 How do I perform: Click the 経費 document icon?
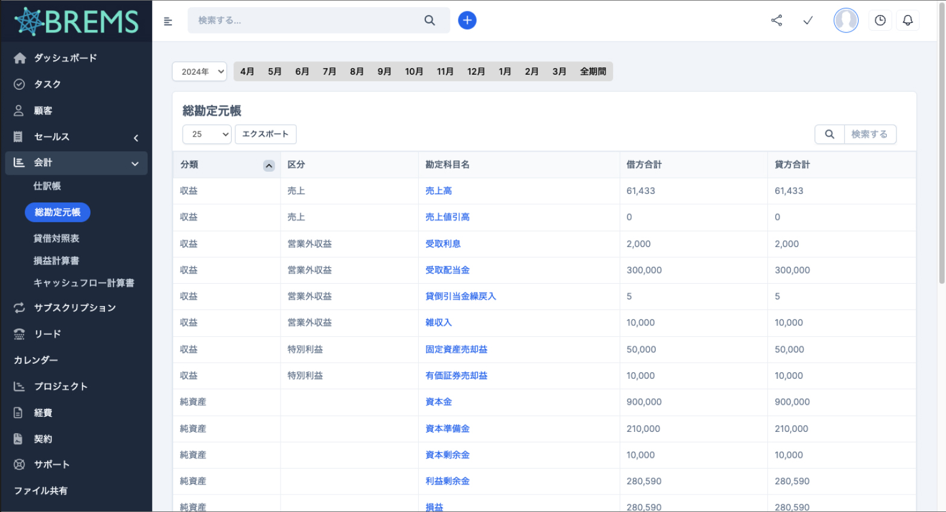click(18, 413)
